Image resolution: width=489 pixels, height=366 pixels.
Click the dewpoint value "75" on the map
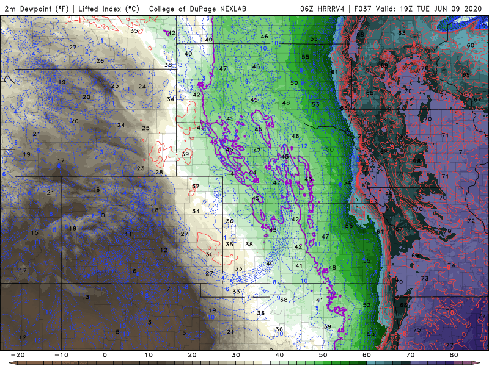417,329
